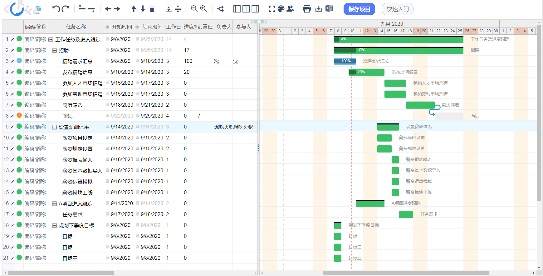This screenshot has width=543, height=276.
Task: Collapse the 设置薪酬体系 task group
Action: [x=54, y=127]
